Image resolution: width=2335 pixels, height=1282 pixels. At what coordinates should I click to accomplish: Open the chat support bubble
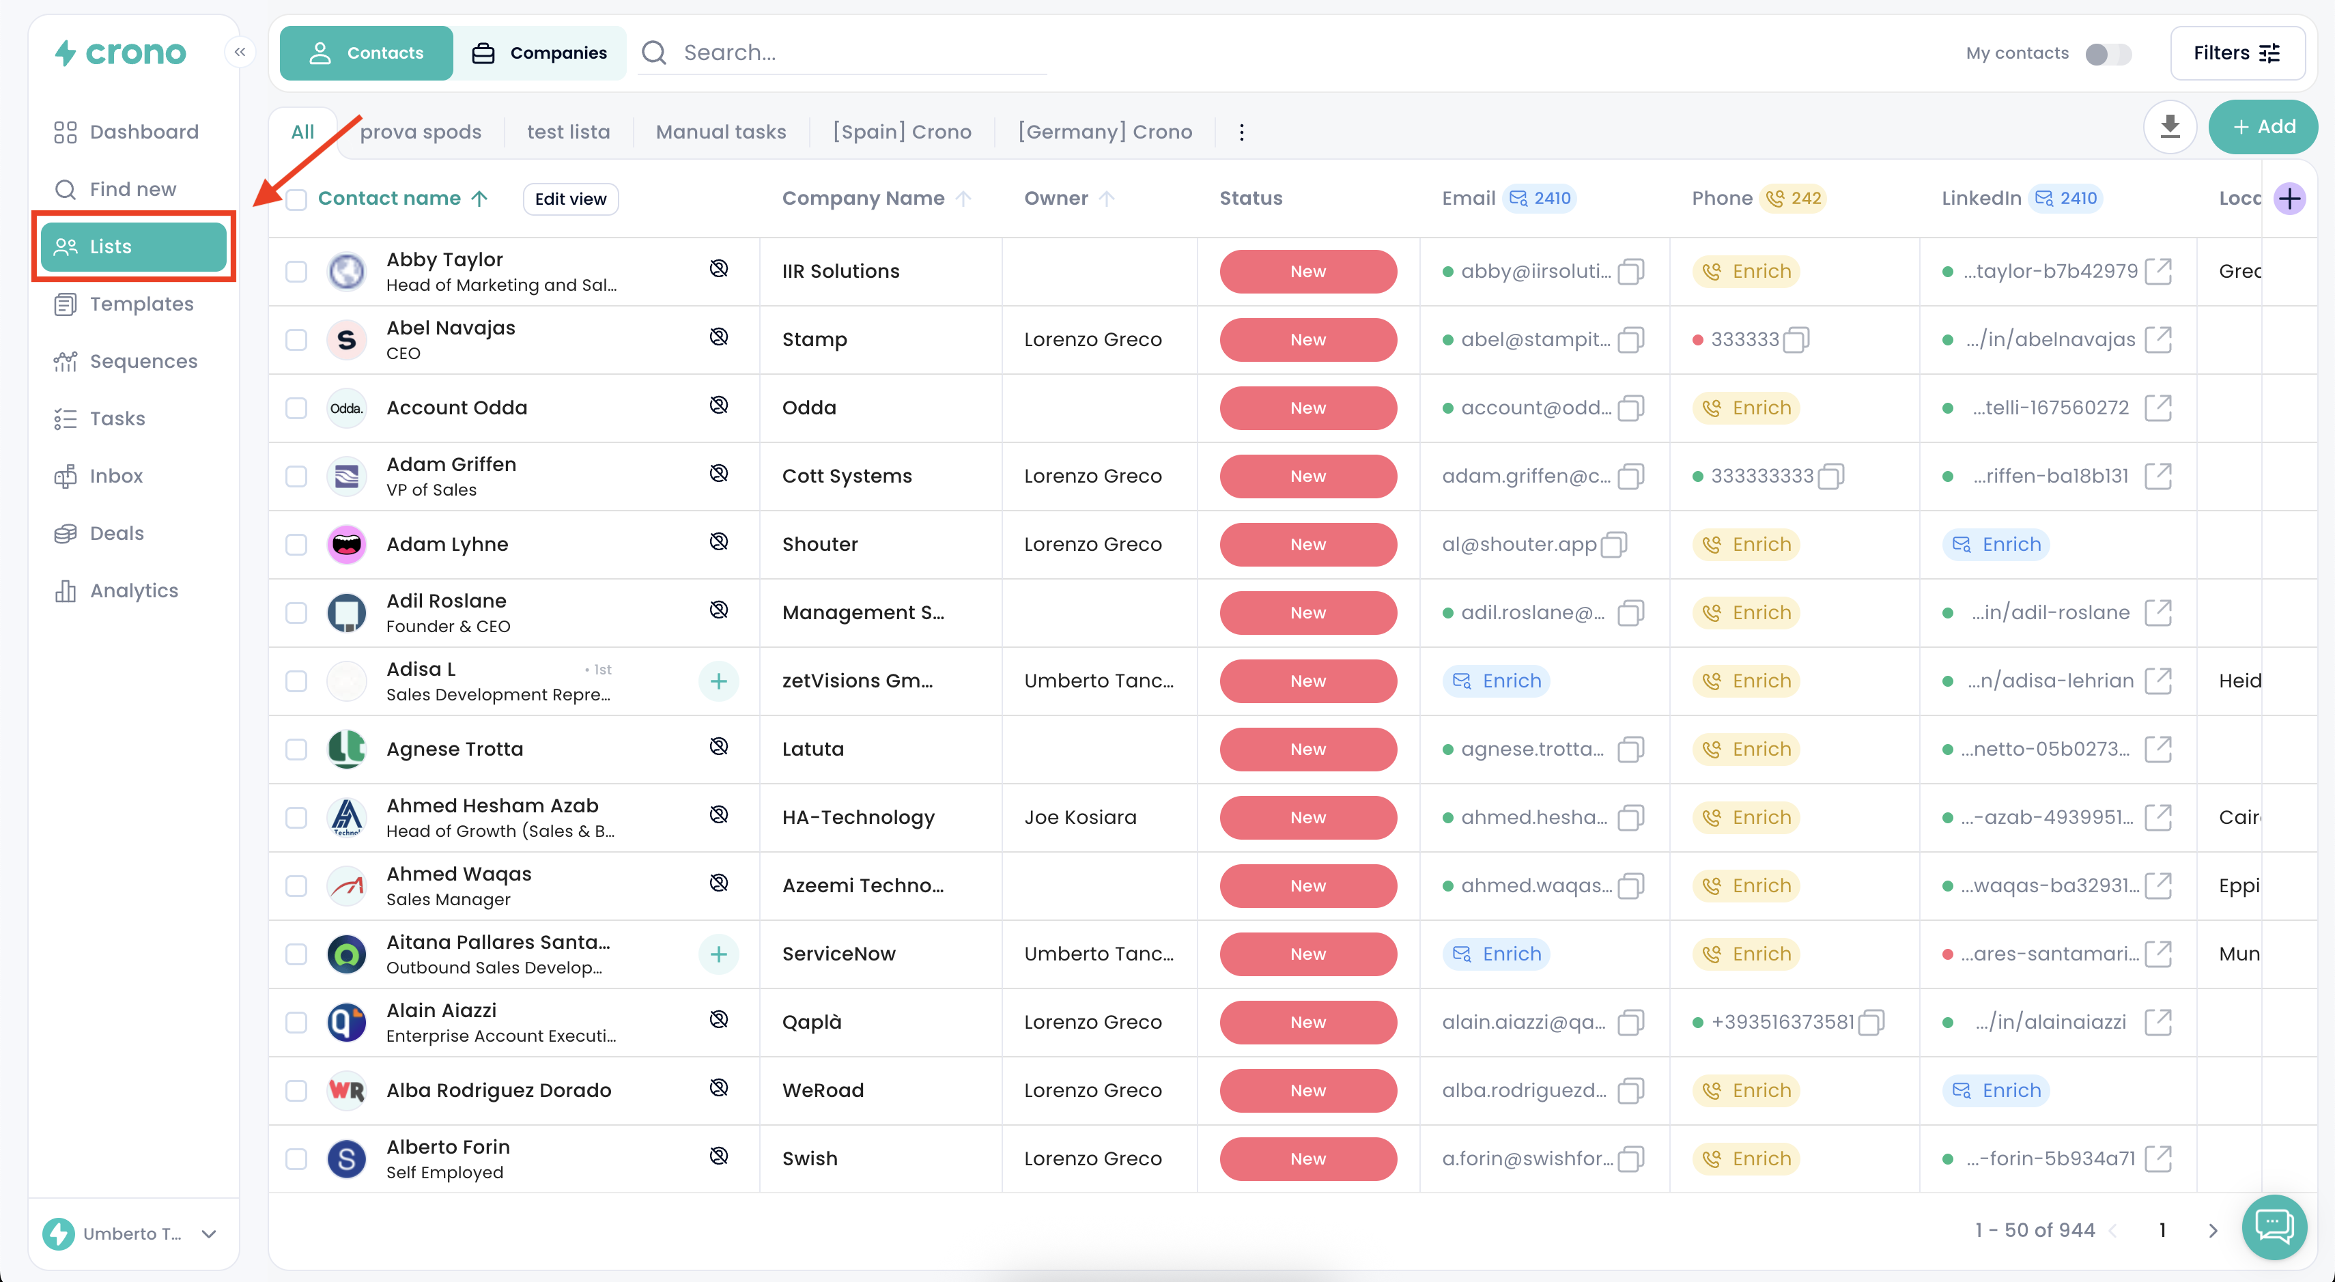2274,1227
